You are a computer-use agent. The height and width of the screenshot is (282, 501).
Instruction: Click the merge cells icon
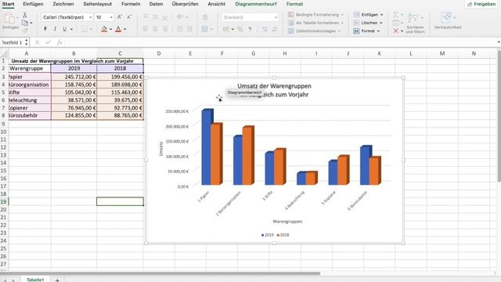(x=205, y=29)
